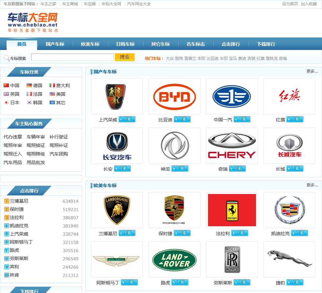This screenshot has height=293, width=322.
Task: Open the 日韩车标 navigation tab
Action: 125,44
